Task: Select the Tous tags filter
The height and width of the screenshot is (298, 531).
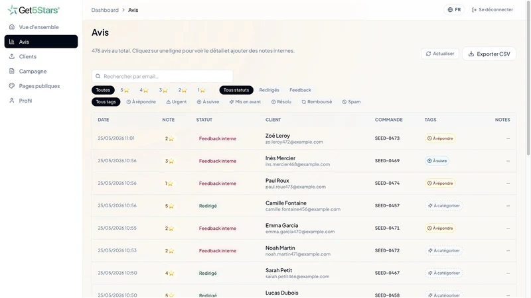Action: pos(106,102)
